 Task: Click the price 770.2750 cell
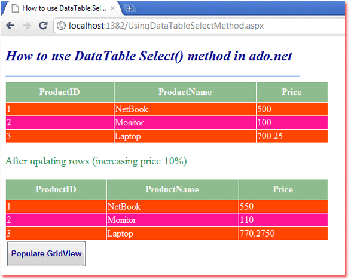[283, 234]
